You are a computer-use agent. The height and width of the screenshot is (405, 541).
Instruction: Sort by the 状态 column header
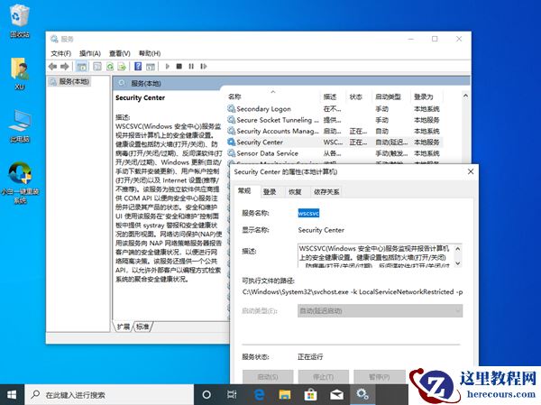tap(359, 97)
